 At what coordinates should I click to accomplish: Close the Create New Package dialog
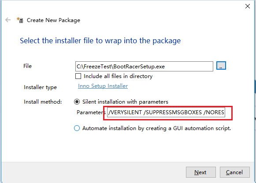click(248, 6)
